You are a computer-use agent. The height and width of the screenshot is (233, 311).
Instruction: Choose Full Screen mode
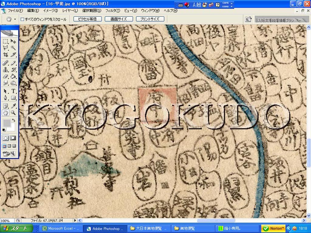(14, 146)
